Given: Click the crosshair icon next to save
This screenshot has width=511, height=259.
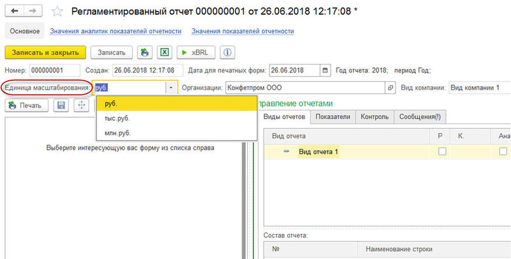Looking at the screenshot, I should (81, 106).
